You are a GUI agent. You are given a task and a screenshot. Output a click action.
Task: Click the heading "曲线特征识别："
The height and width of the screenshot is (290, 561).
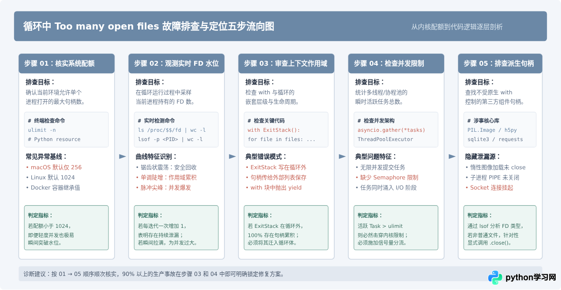coord(156,156)
